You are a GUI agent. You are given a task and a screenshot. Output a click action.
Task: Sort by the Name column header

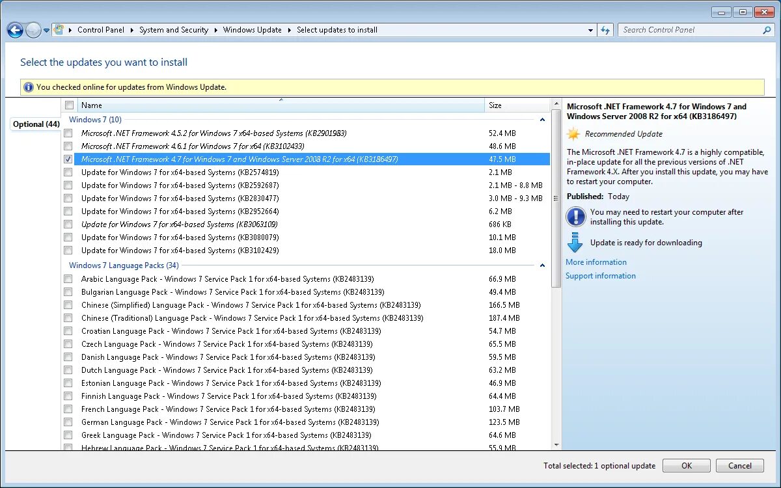(281, 105)
